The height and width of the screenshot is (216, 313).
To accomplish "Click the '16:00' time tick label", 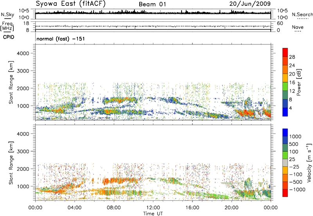I will [192, 208].
